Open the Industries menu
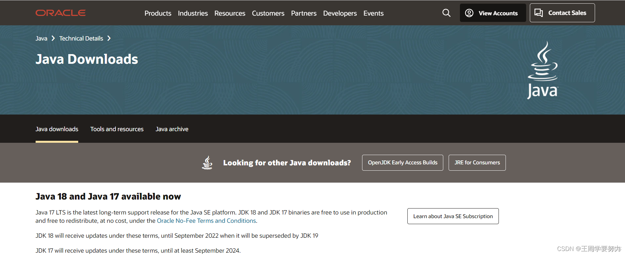 pyautogui.click(x=193, y=13)
